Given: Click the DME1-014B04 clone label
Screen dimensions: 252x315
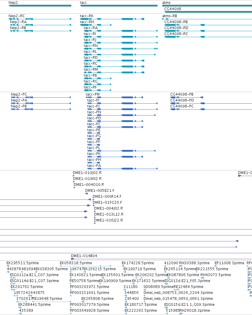Looking at the screenshot, I should 84,256.
